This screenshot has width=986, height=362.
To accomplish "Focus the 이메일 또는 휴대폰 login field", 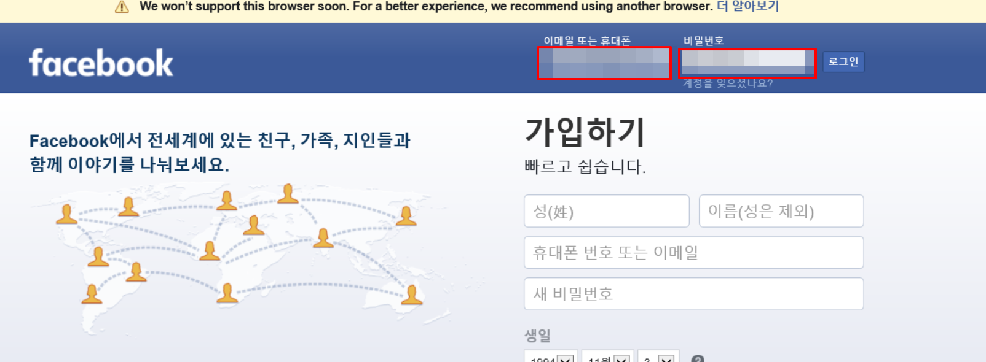I will pyautogui.click(x=604, y=63).
